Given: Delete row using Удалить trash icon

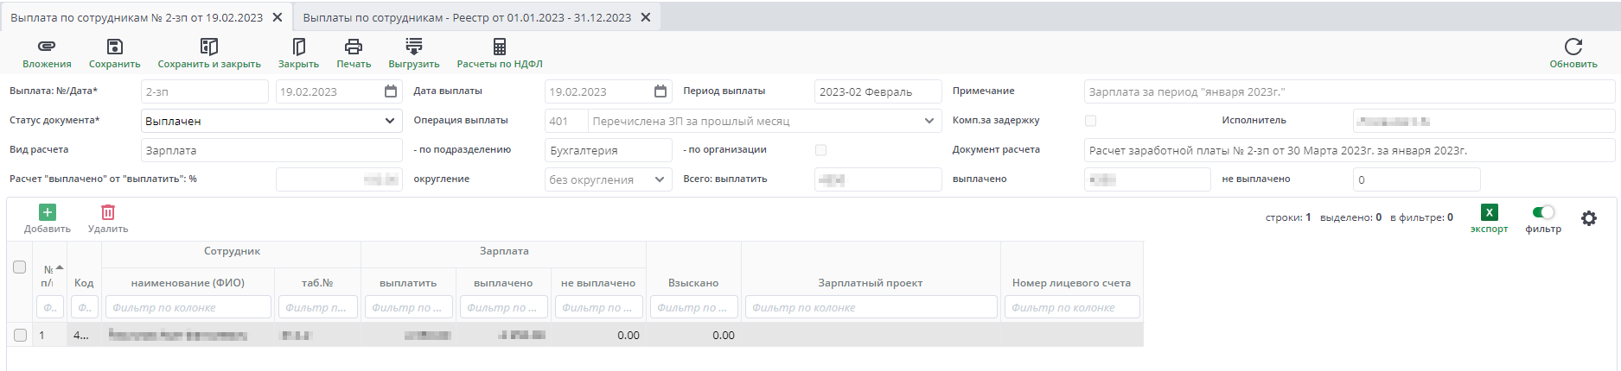Looking at the screenshot, I should coord(108,212).
